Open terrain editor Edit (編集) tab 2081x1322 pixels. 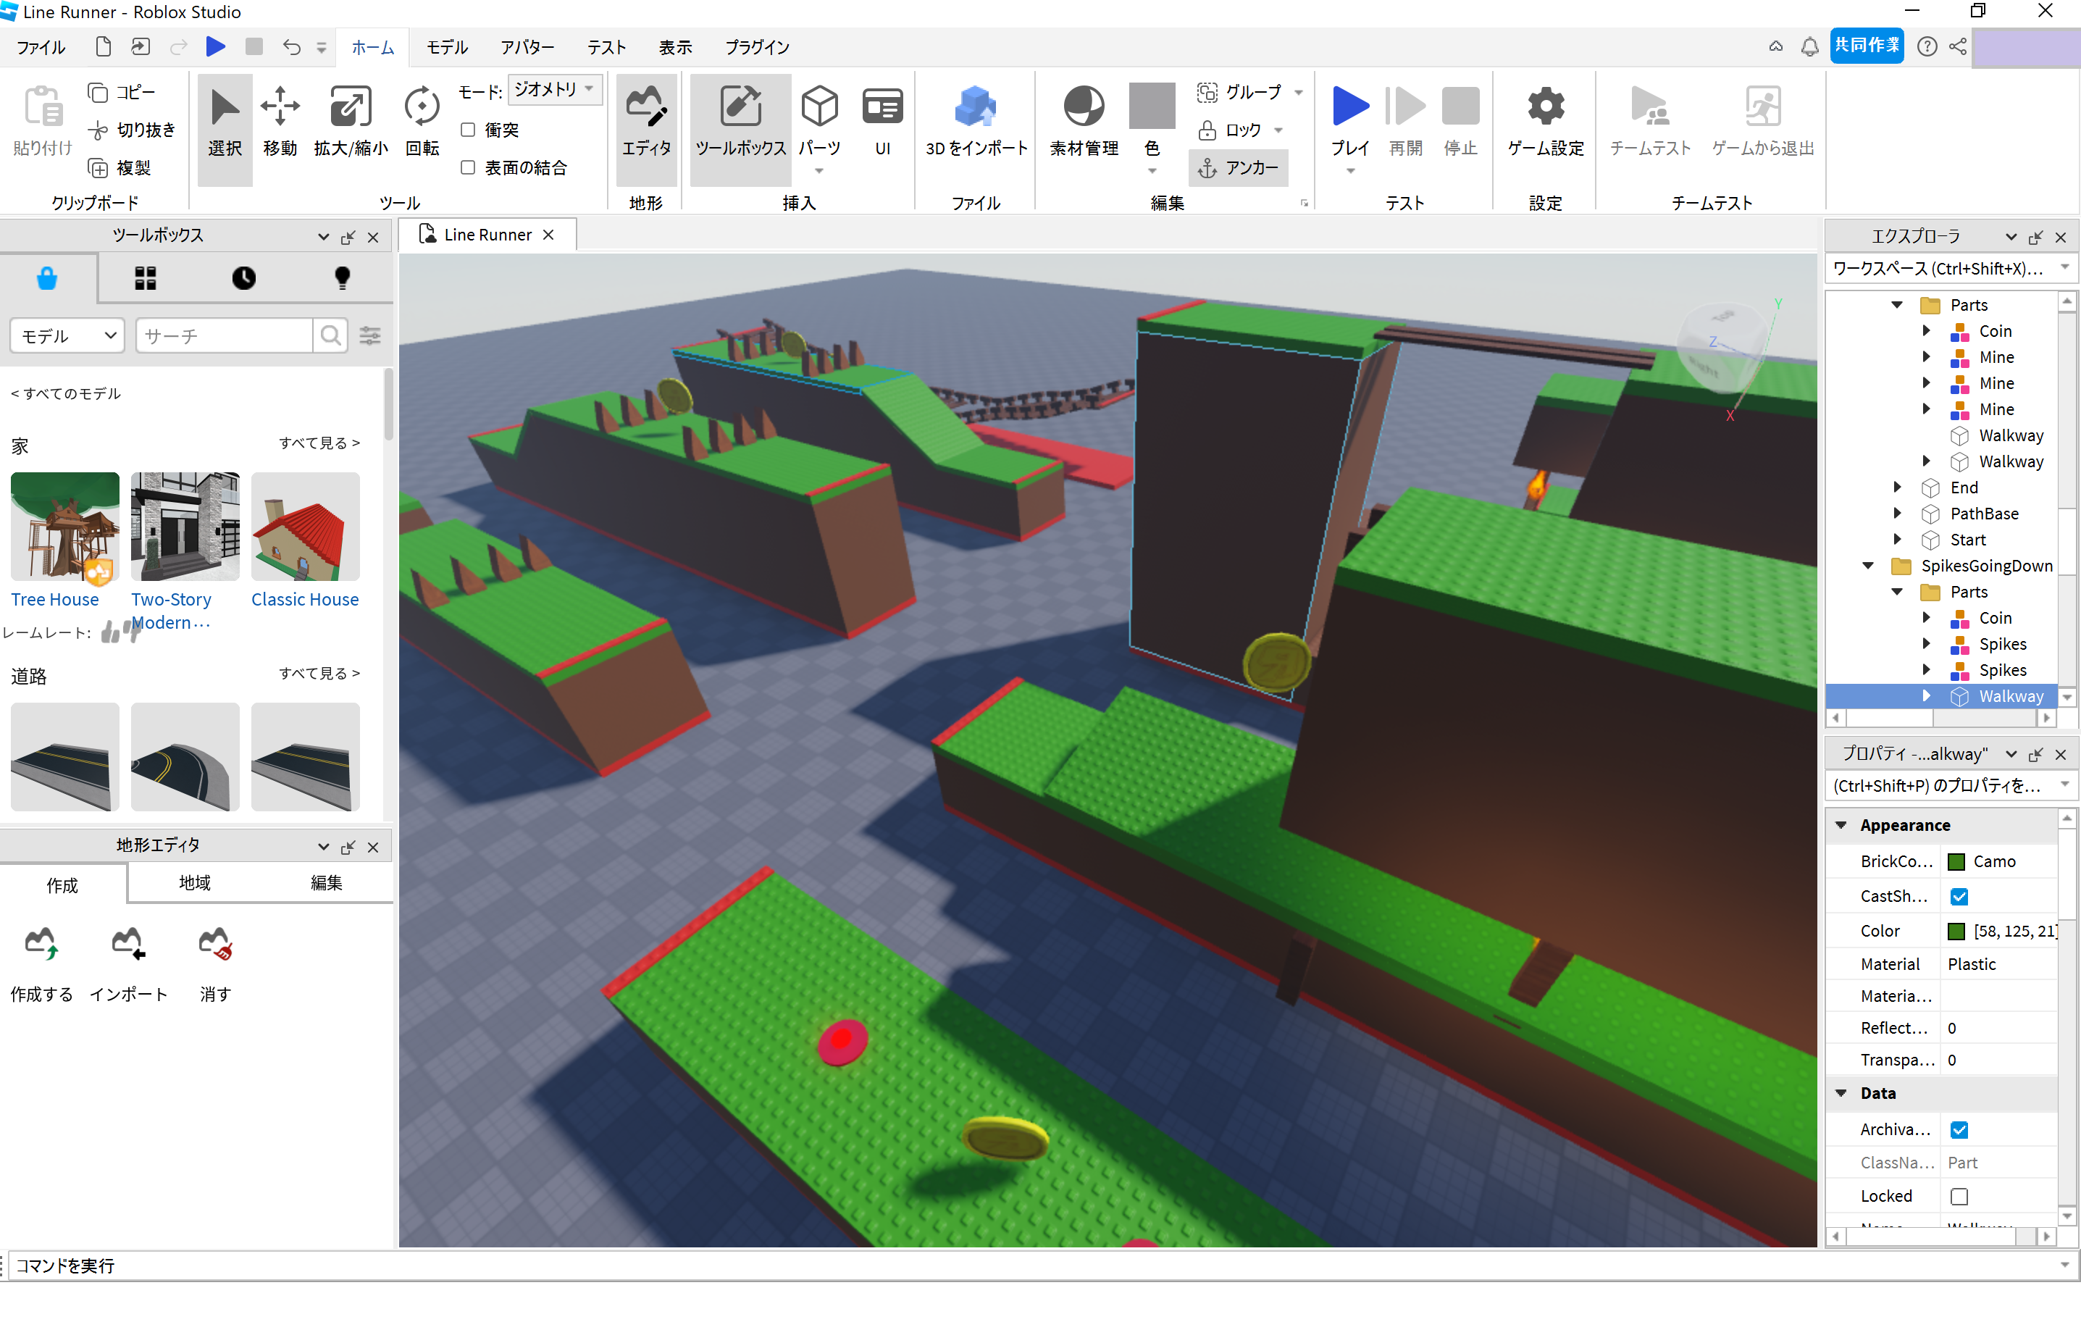click(326, 883)
